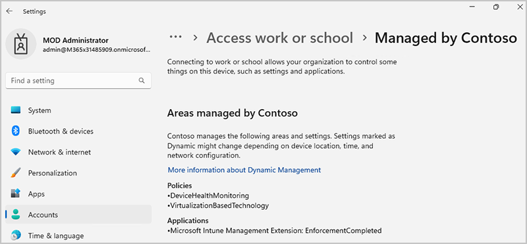Open Personalization category
This screenshot has width=527, height=244.
click(x=78, y=173)
